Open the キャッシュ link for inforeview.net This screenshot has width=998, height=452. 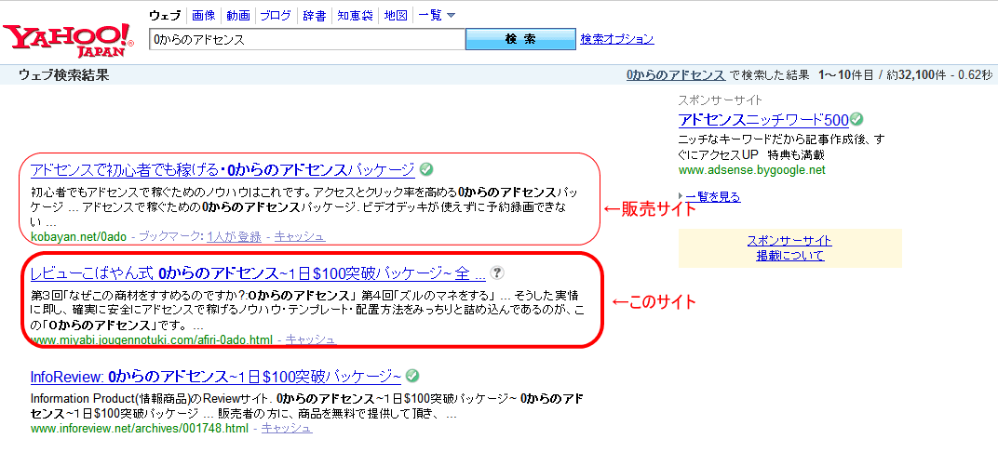(287, 428)
